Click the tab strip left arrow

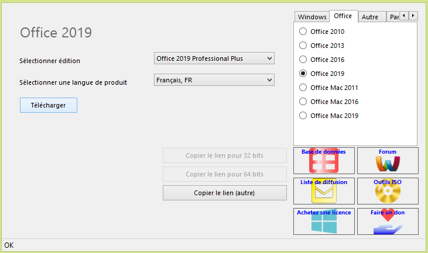pos(404,16)
